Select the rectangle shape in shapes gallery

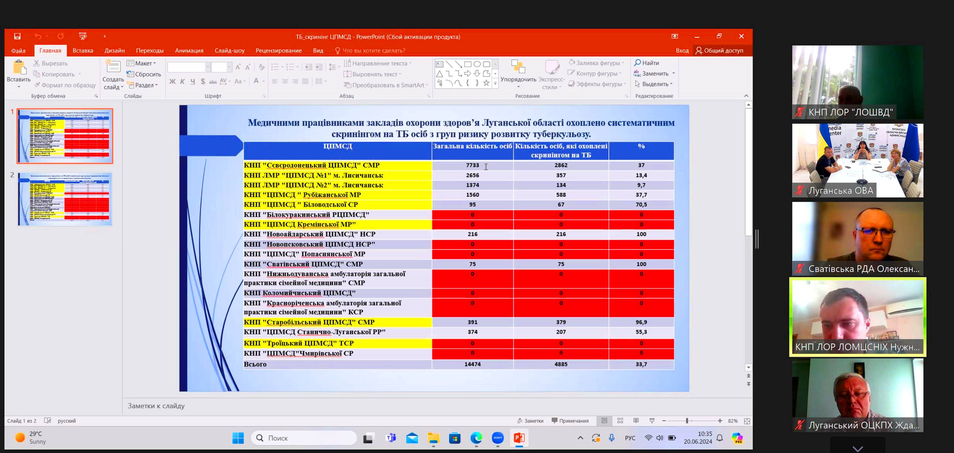[x=468, y=64]
